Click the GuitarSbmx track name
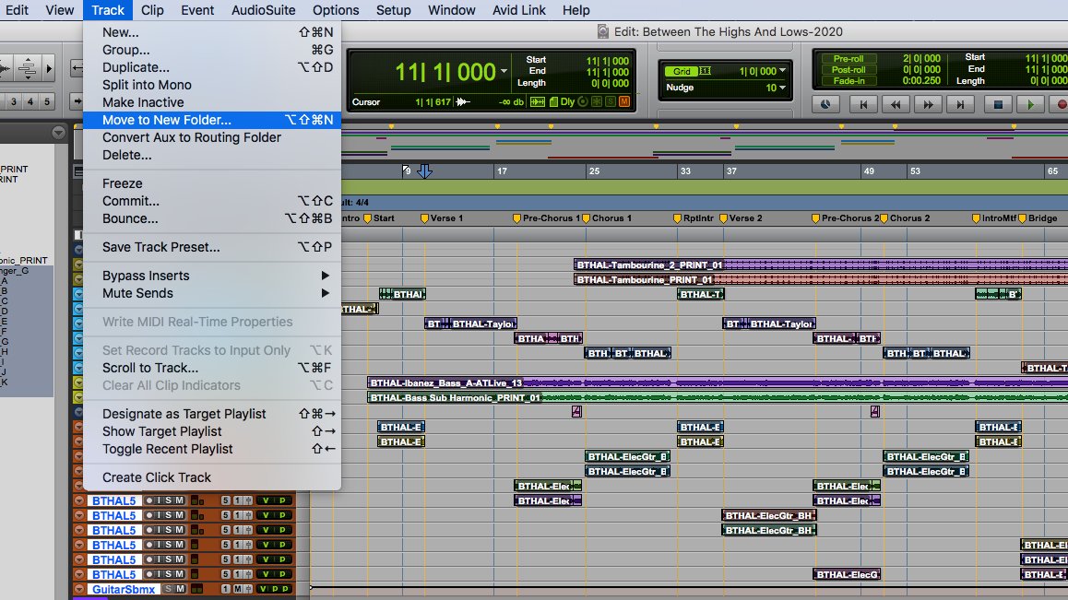Image resolution: width=1068 pixels, height=600 pixels. [x=124, y=589]
